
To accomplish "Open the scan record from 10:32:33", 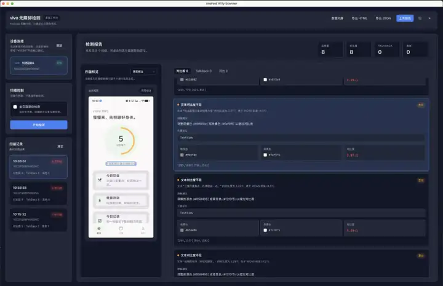I will pyautogui.click(x=39, y=193).
